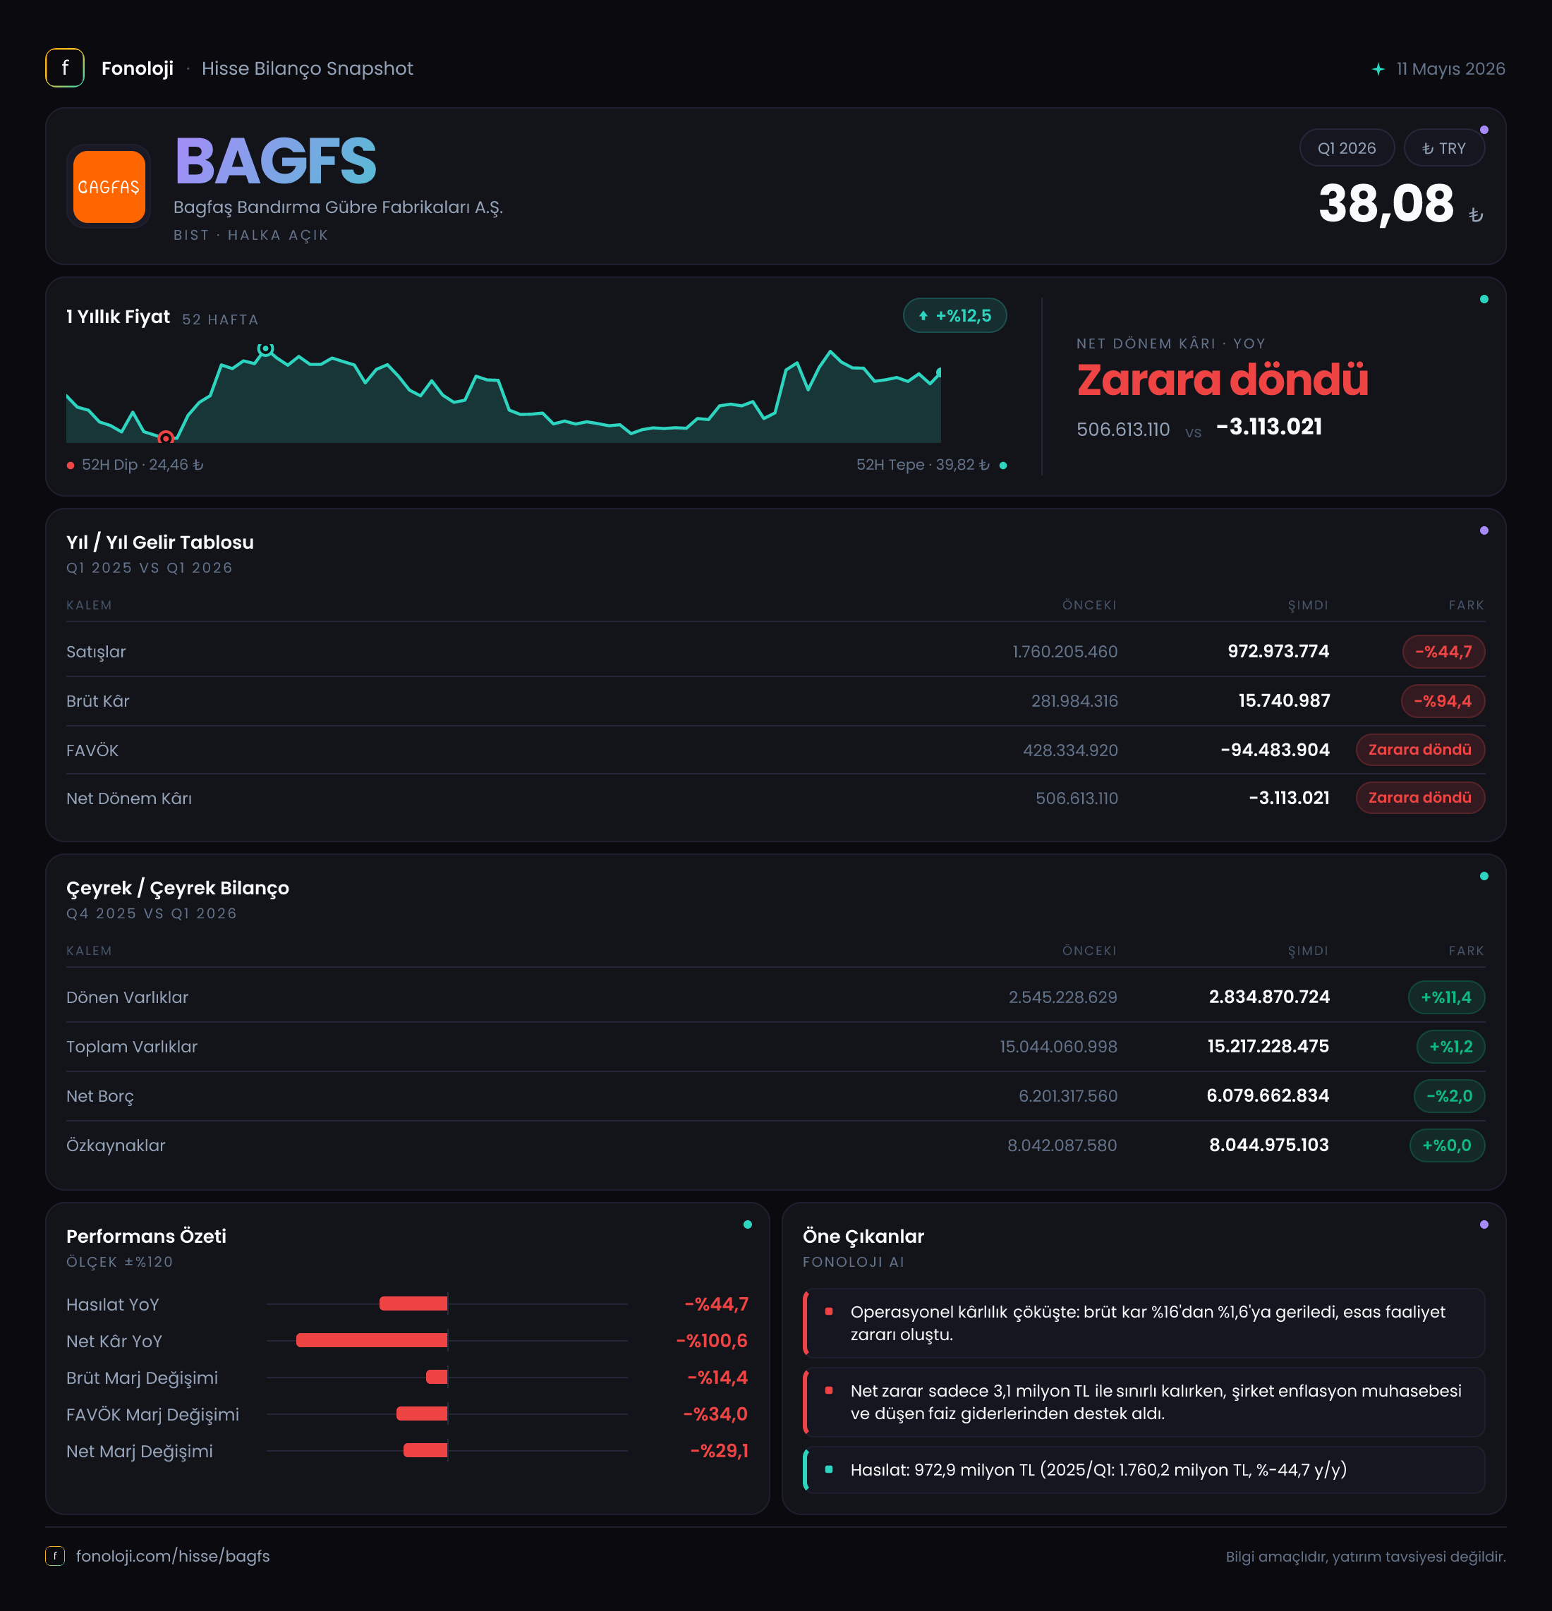
Task: Click the Net Kâr YoY value -%100,6
Action: 712,1341
